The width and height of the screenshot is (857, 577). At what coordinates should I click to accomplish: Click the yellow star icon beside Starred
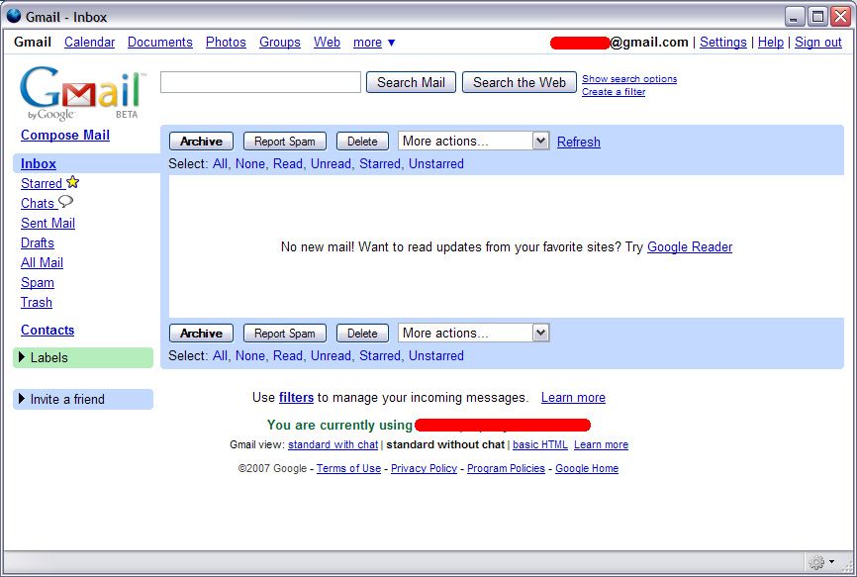click(72, 182)
